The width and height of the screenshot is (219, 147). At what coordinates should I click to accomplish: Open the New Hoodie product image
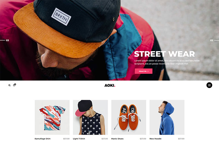point(167,117)
